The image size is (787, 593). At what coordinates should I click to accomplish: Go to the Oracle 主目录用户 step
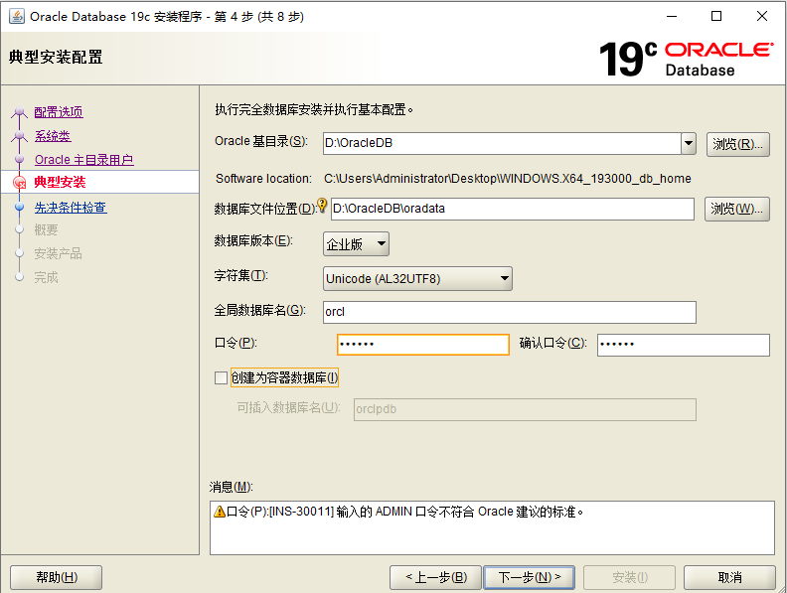pyautogui.click(x=83, y=160)
